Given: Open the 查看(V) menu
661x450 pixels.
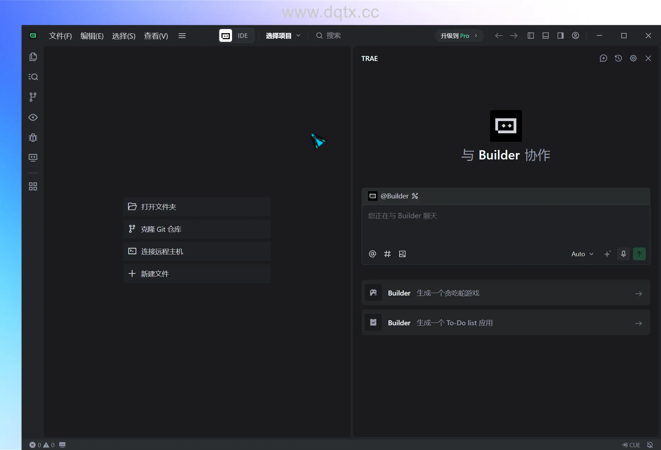Looking at the screenshot, I should tap(156, 36).
